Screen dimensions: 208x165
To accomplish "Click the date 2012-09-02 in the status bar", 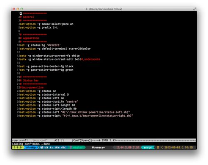I will pyautogui.click(x=172, y=148).
